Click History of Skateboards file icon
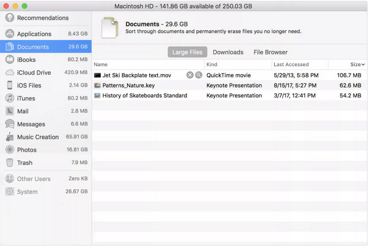 [x=97, y=95]
